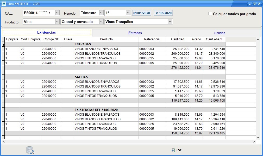Open the quarter number dropdown
The height and width of the screenshot is (156, 263).
(x=128, y=13)
